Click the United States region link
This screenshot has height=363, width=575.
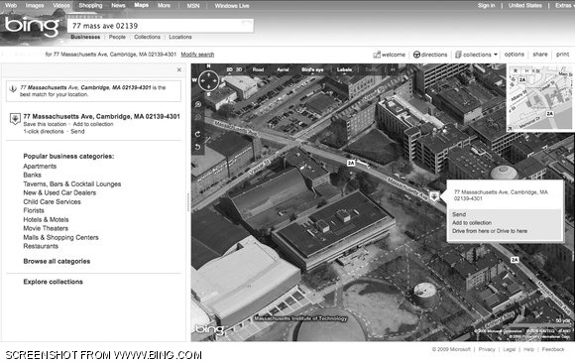coord(524,6)
